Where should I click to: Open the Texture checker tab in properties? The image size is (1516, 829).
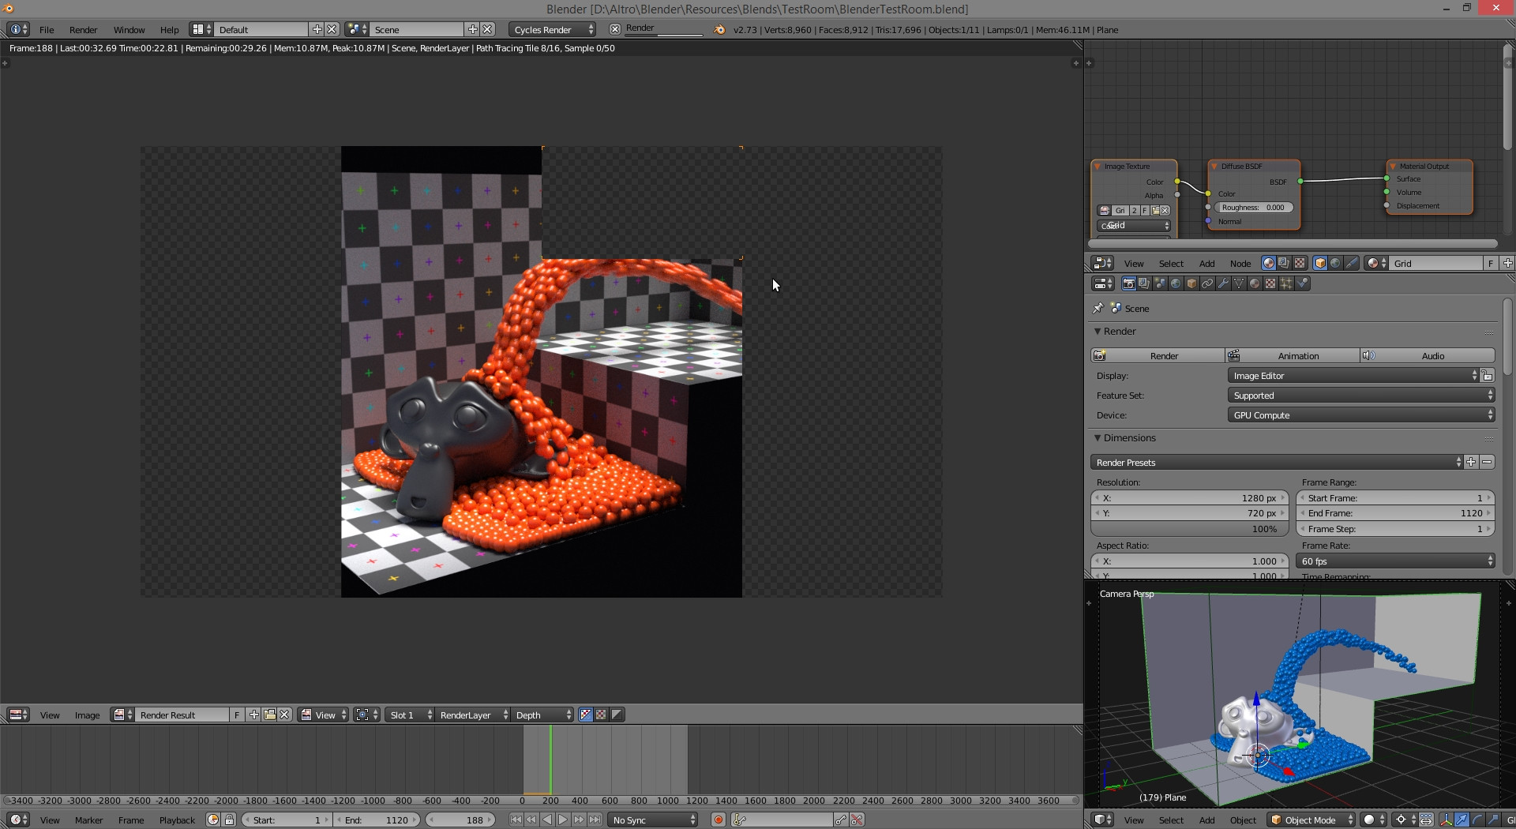pyautogui.click(x=1271, y=284)
